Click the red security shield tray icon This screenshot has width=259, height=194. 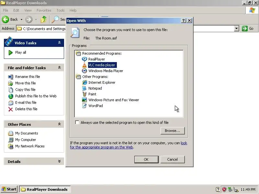point(224,189)
